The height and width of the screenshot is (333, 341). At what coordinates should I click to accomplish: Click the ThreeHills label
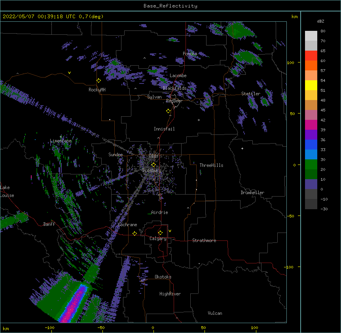pyautogui.click(x=211, y=165)
